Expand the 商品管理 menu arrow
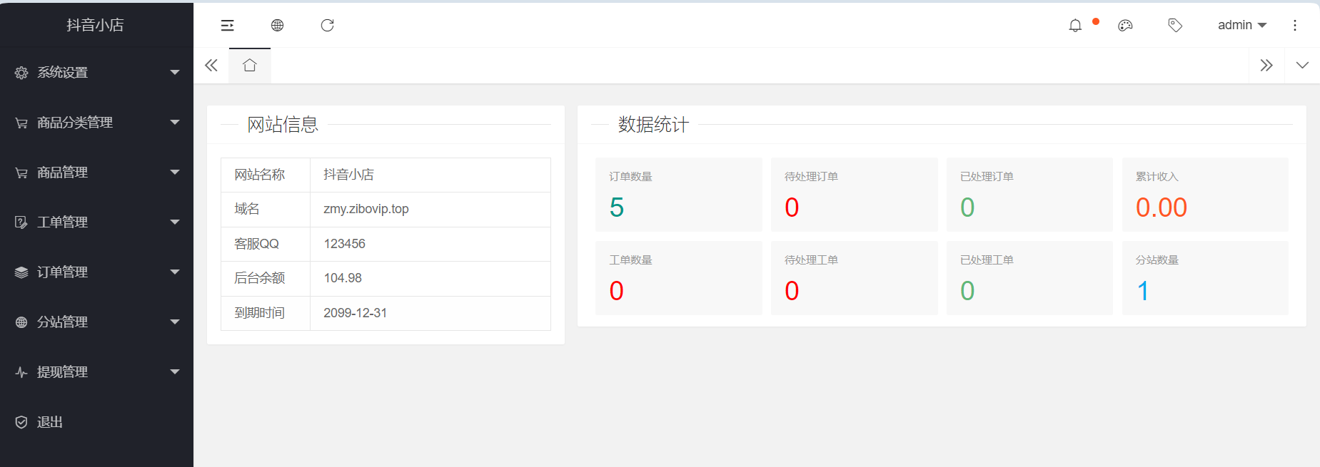 click(x=175, y=173)
